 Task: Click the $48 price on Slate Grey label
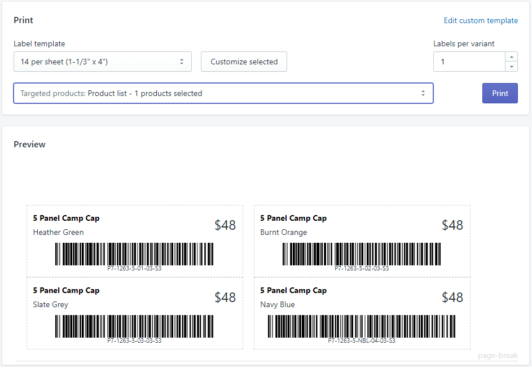225,298
